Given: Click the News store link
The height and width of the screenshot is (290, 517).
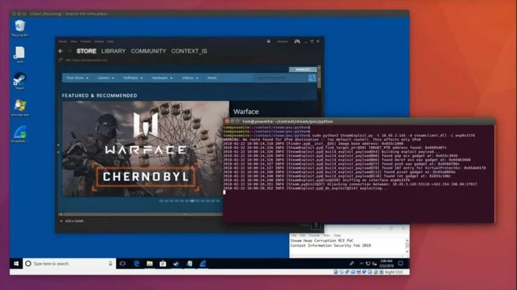Looking at the screenshot, I should click(x=212, y=78).
